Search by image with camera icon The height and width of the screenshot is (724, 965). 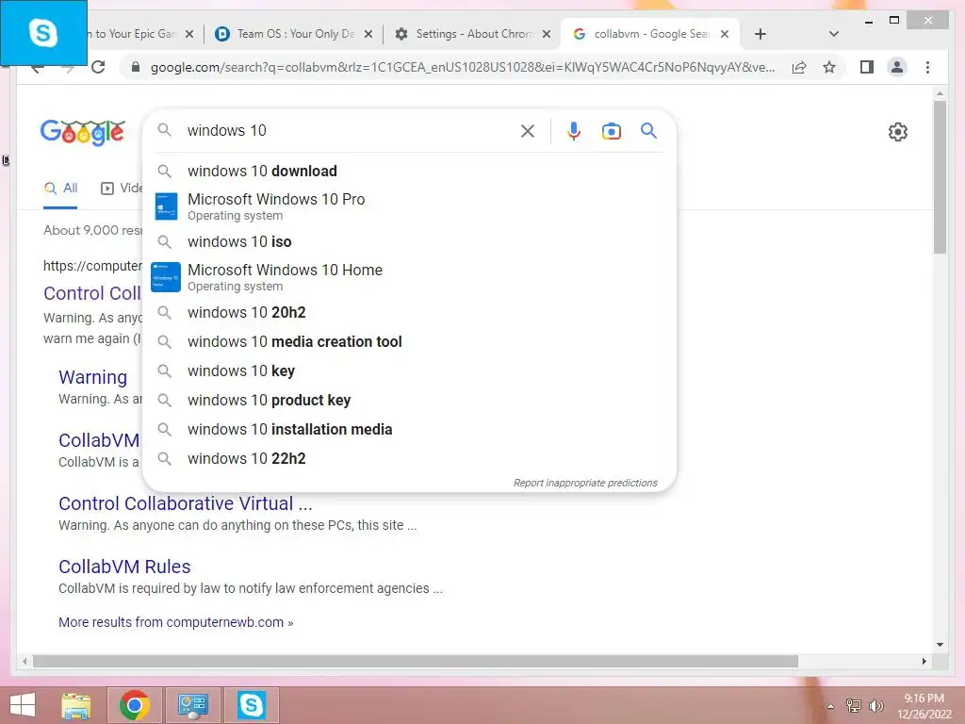point(611,130)
